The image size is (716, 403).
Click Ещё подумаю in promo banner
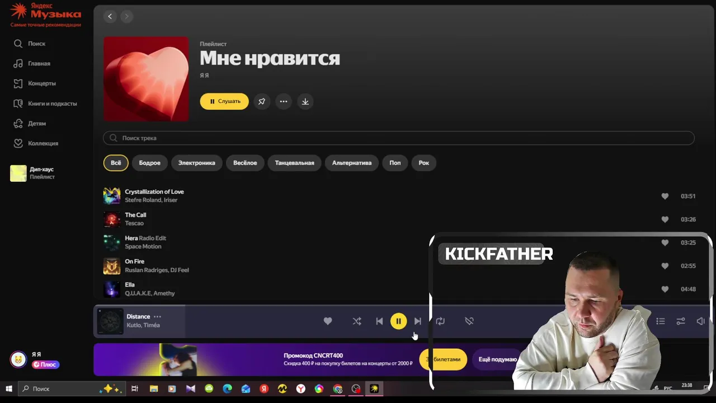point(498,359)
